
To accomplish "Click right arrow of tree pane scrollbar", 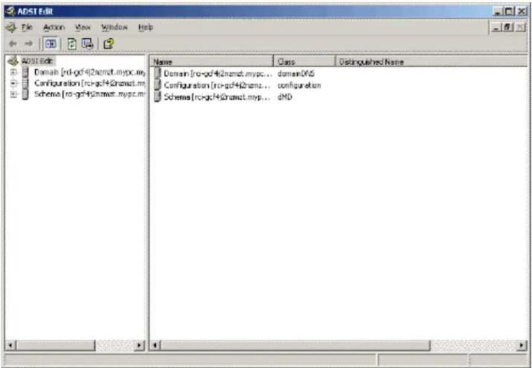I will (139, 346).
